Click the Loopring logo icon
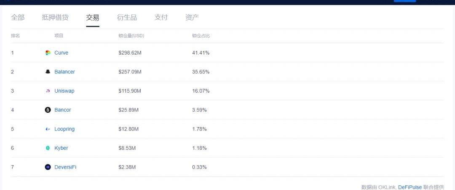This screenshot has width=455, height=190. (x=48, y=129)
